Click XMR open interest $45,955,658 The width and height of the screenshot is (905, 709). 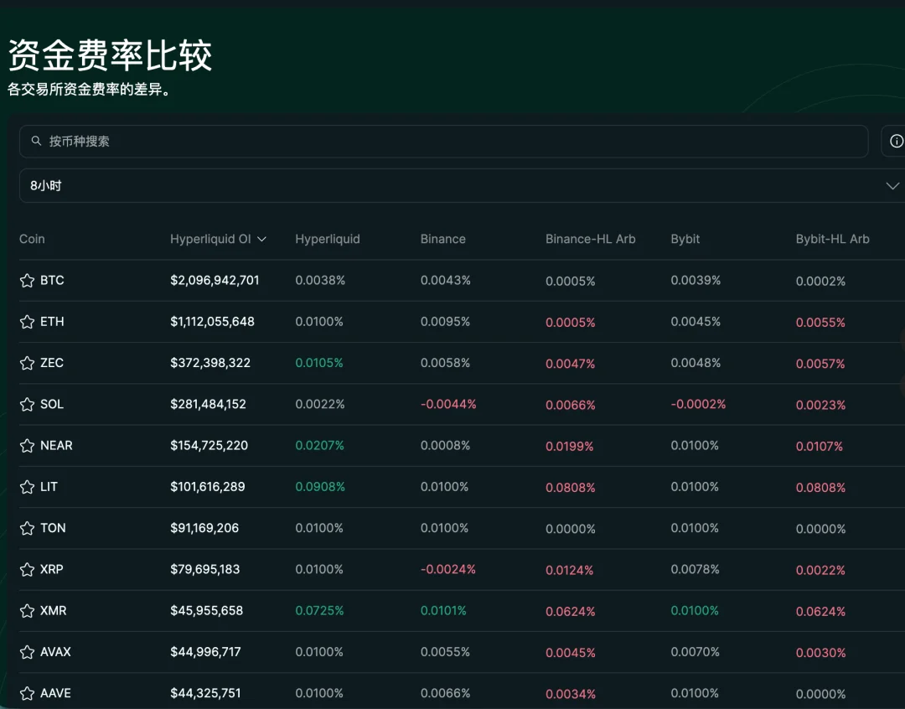click(207, 611)
